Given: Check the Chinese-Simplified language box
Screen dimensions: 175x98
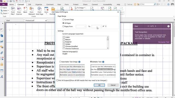Looking at the screenshot, I should tap(64, 46).
